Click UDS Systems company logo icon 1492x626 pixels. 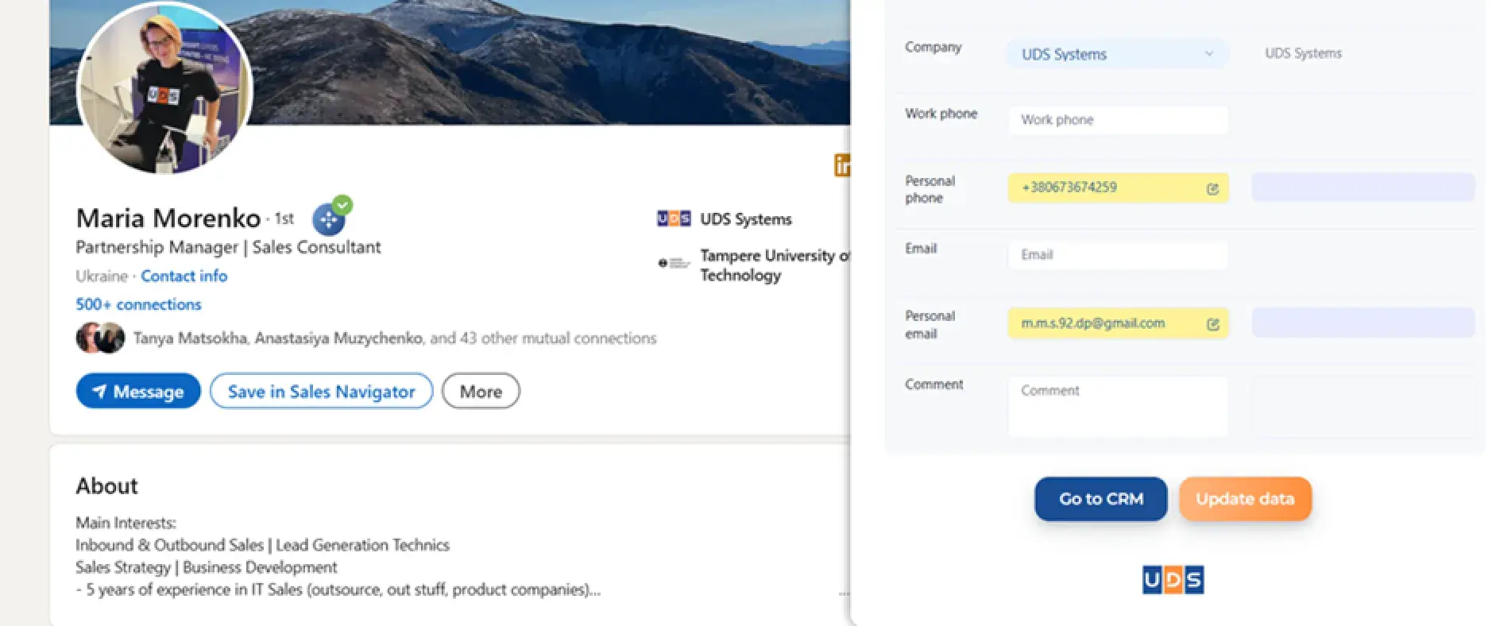674,218
